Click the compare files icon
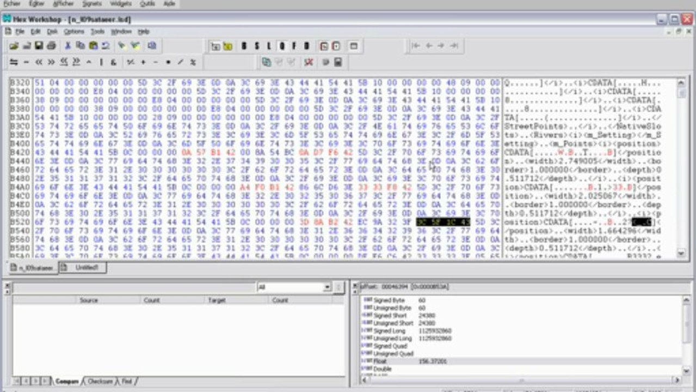696x392 pixels. tap(266, 62)
